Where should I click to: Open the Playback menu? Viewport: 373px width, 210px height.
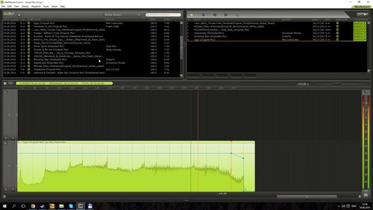pyautogui.click(x=36, y=6)
